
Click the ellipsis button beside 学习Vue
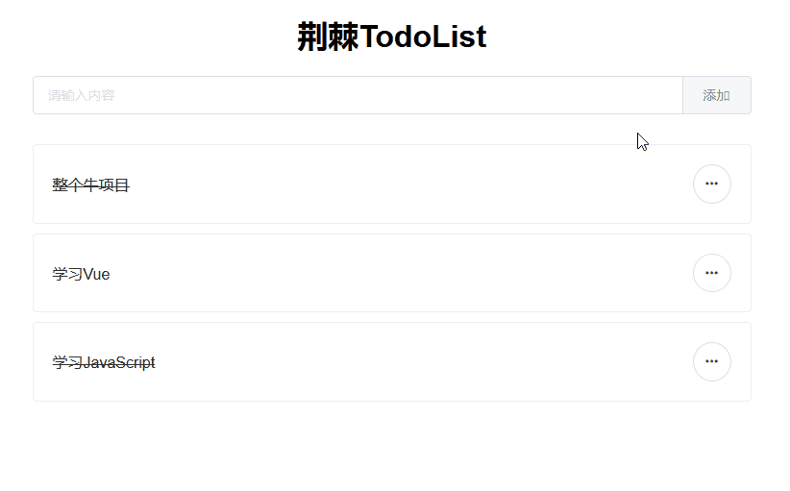tap(711, 273)
